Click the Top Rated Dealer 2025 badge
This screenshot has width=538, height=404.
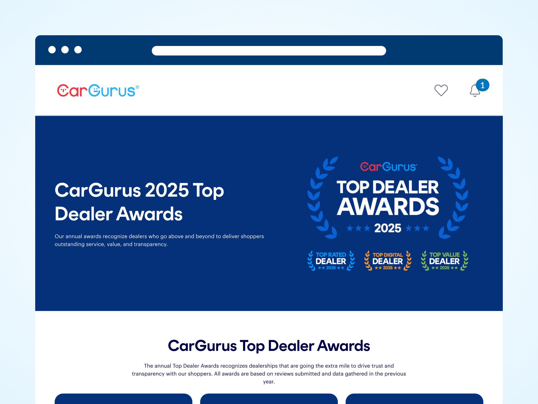click(x=331, y=261)
